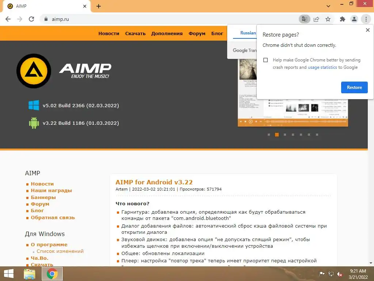Image resolution: width=374 pixels, height=281 pixels.
Task: Share this page via the share icon
Action: 316,19
